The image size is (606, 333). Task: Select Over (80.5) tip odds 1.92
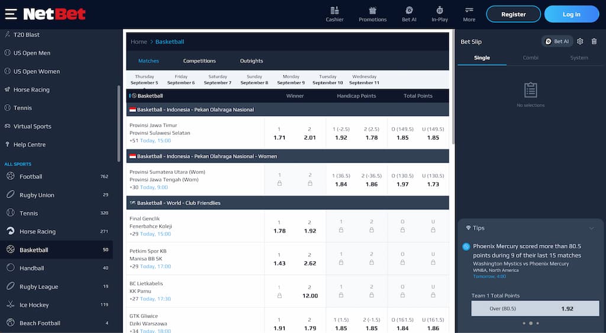coord(535,309)
